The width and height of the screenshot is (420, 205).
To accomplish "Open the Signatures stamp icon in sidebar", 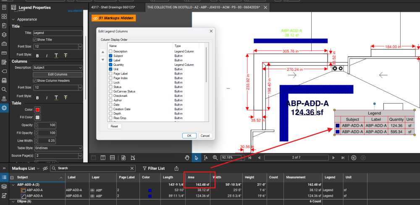I will pos(4,80).
